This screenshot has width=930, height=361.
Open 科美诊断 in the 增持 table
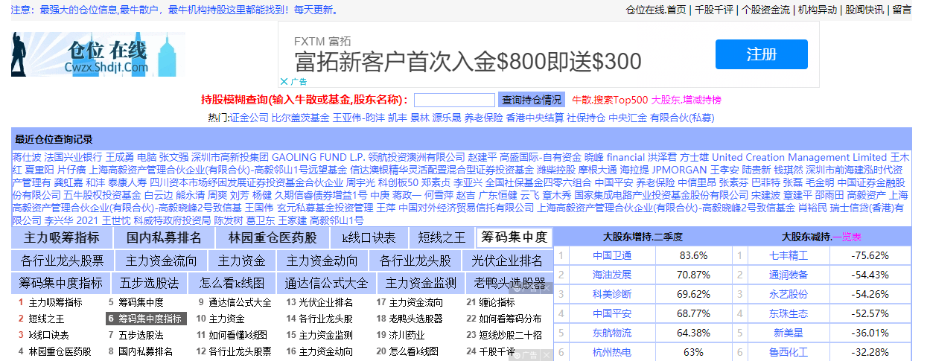click(612, 294)
